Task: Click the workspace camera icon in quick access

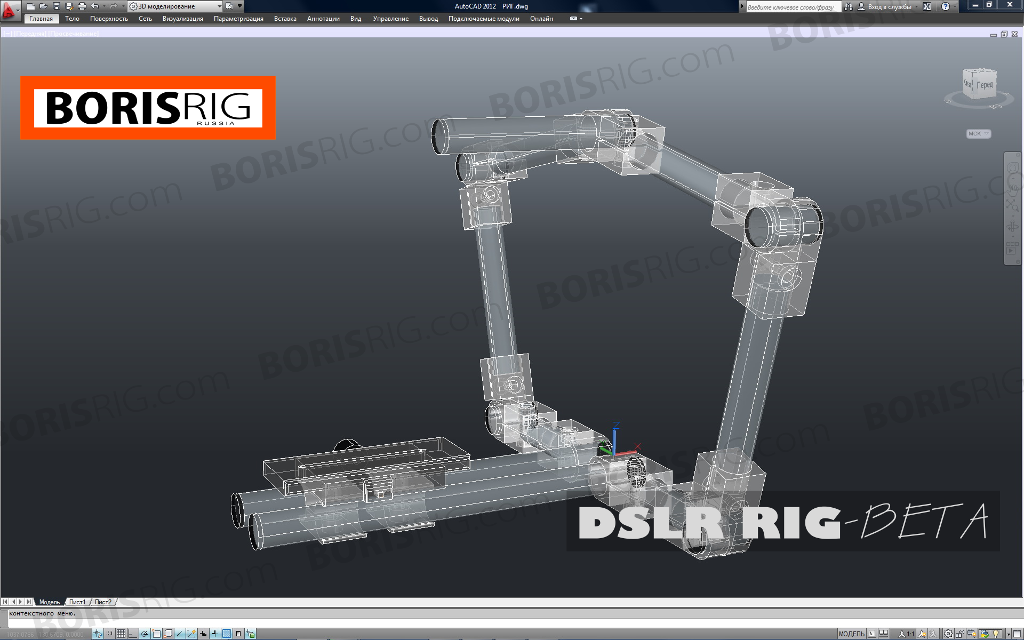Action: 229,6
